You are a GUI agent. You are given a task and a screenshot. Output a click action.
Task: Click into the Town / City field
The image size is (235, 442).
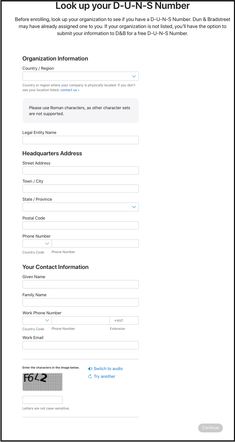coord(80,189)
